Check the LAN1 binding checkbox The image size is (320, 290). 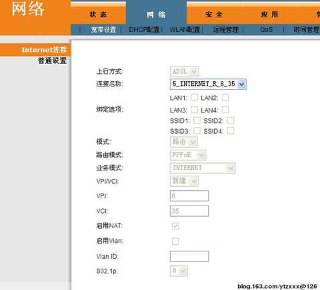194,97
